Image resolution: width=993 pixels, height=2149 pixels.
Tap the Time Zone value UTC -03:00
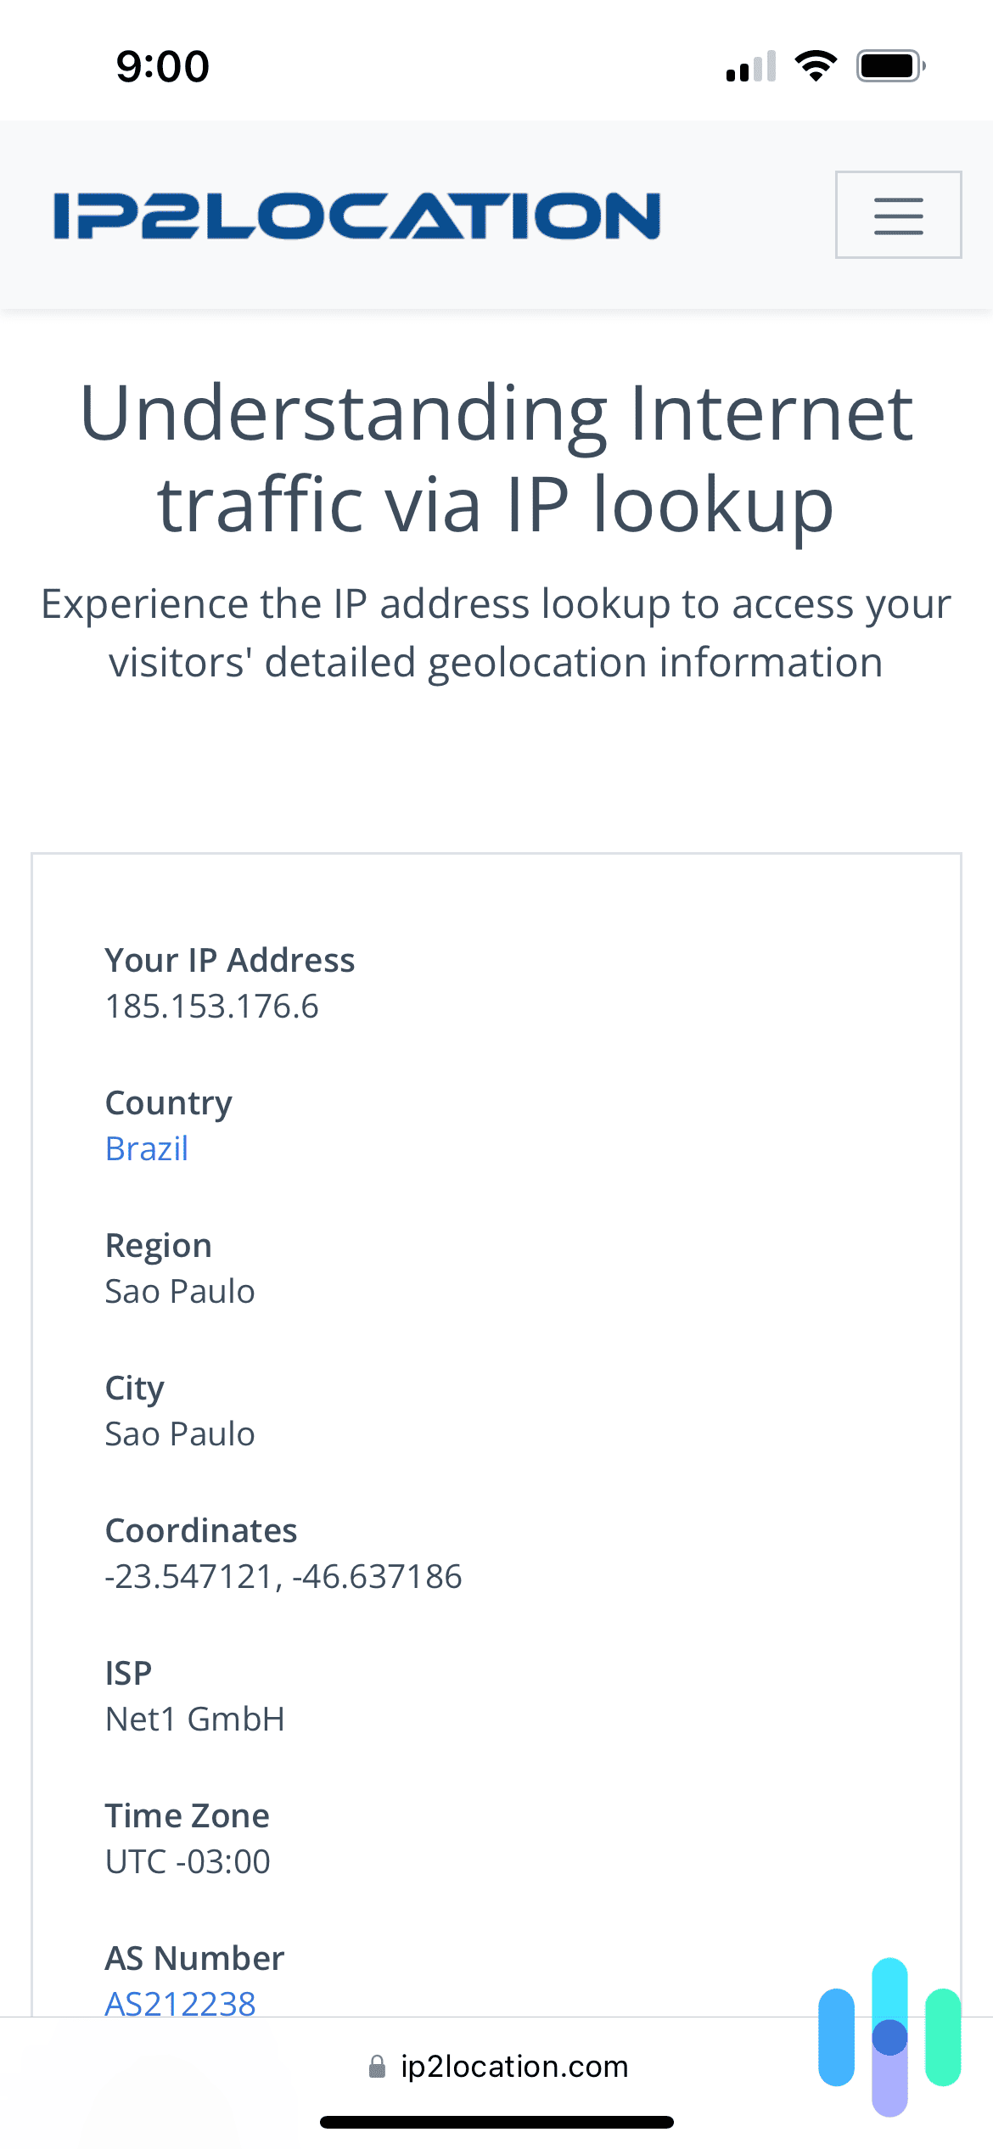coord(187,1861)
